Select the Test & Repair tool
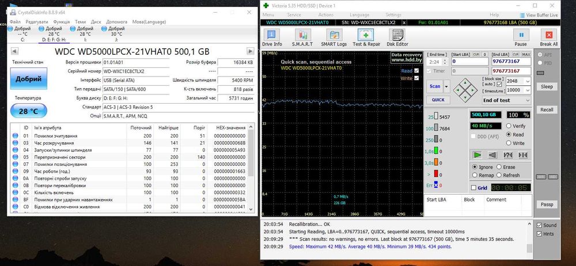Viewport: 576px width, 266px height. pyautogui.click(x=366, y=38)
